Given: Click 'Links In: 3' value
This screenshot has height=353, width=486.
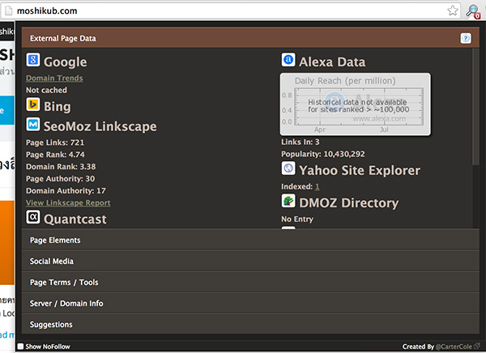Looking at the screenshot, I should [301, 142].
